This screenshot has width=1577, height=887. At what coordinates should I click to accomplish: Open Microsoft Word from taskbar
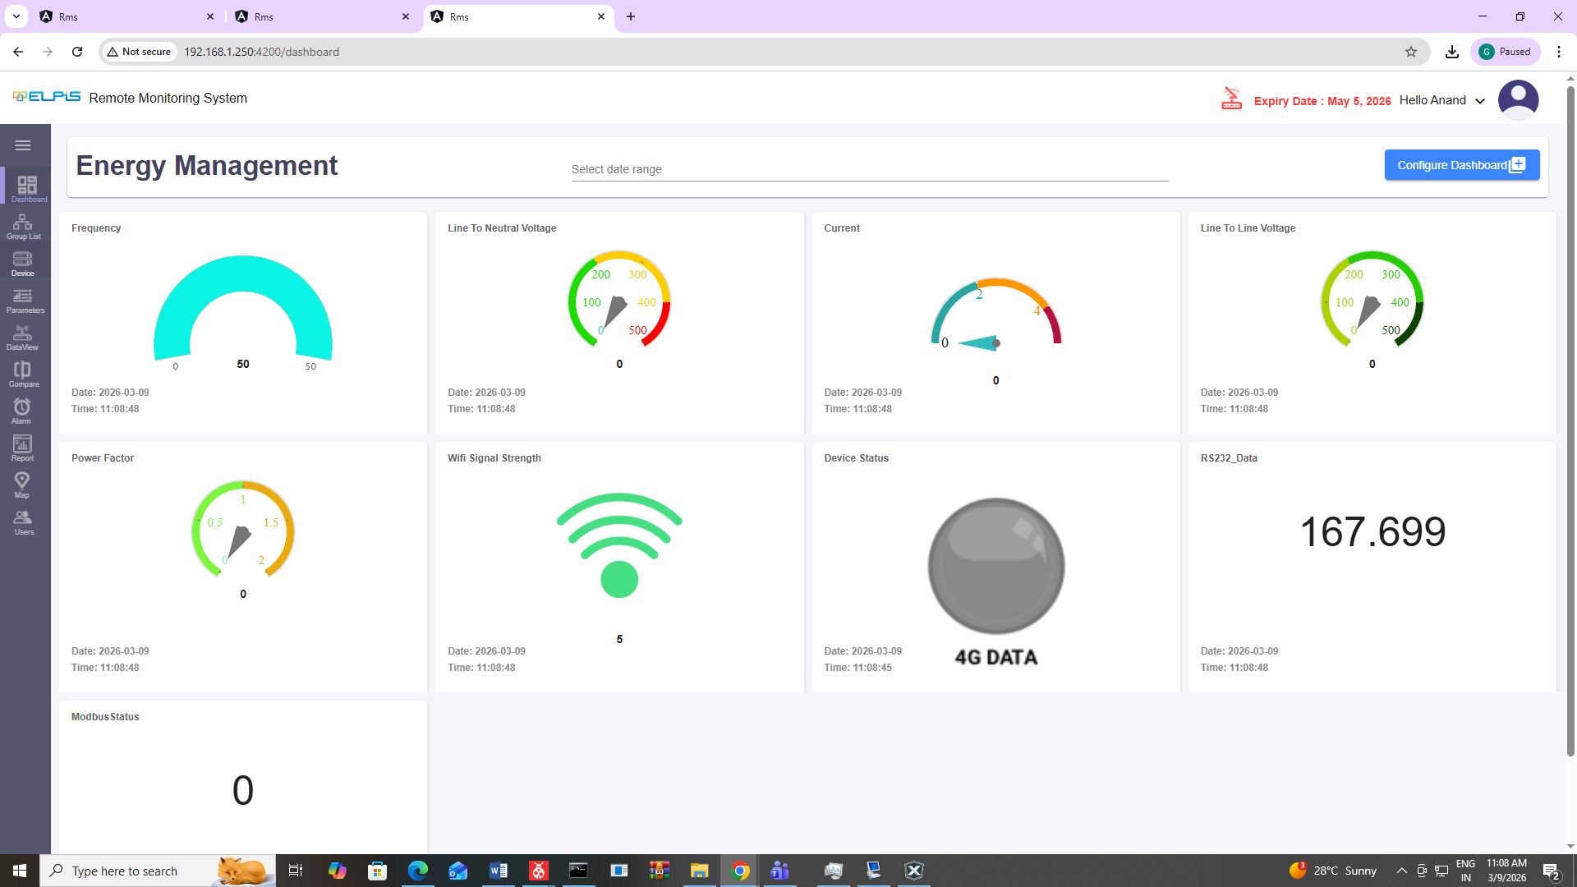pyautogui.click(x=498, y=871)
